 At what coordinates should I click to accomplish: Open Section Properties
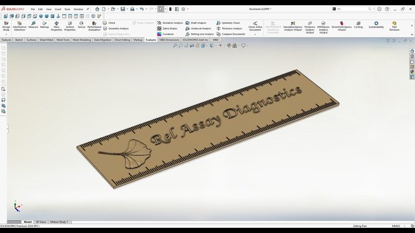tap(70, 26)
